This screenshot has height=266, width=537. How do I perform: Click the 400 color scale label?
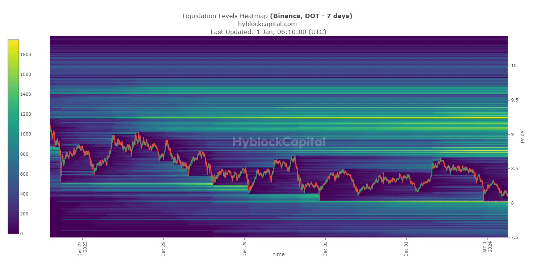coord(24,194)
